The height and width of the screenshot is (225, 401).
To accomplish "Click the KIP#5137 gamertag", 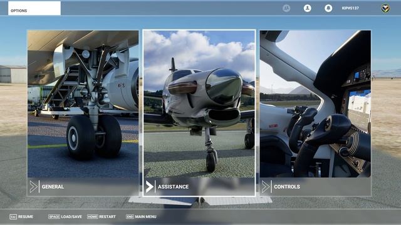I will click(x=350, y=8).
